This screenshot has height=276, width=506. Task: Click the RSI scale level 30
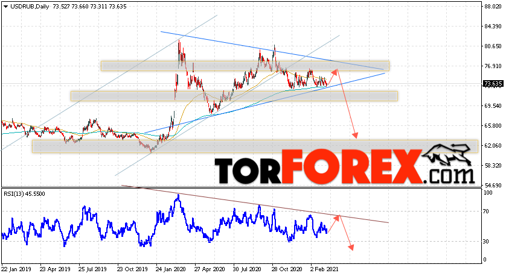tap(487, 242)
